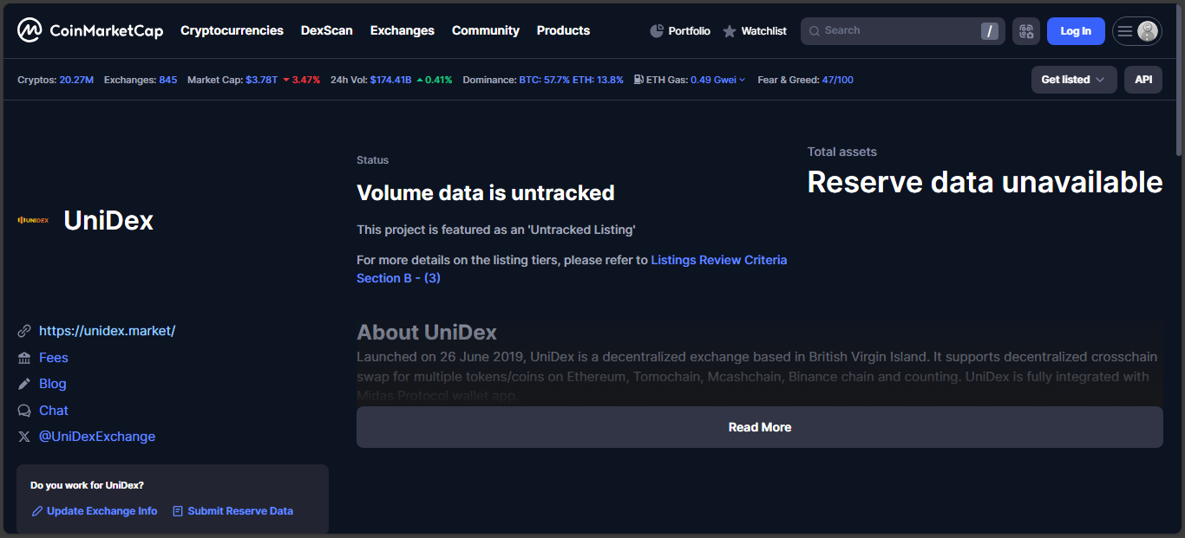Click the document icon beside Submit Reserve Data
Viewport: 1185px width, 538px height.
(178, 511)
